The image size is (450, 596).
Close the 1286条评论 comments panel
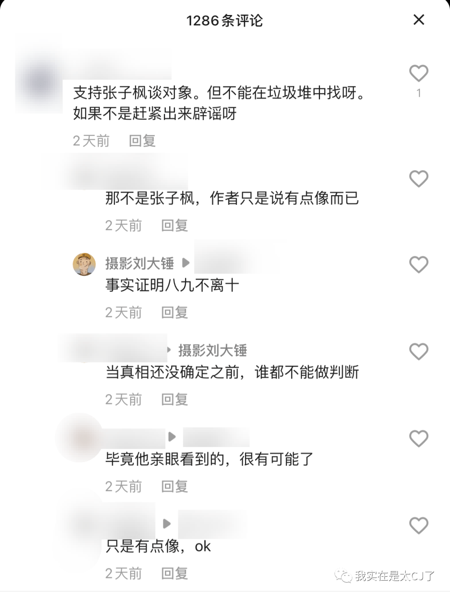[x=419, y=20]
